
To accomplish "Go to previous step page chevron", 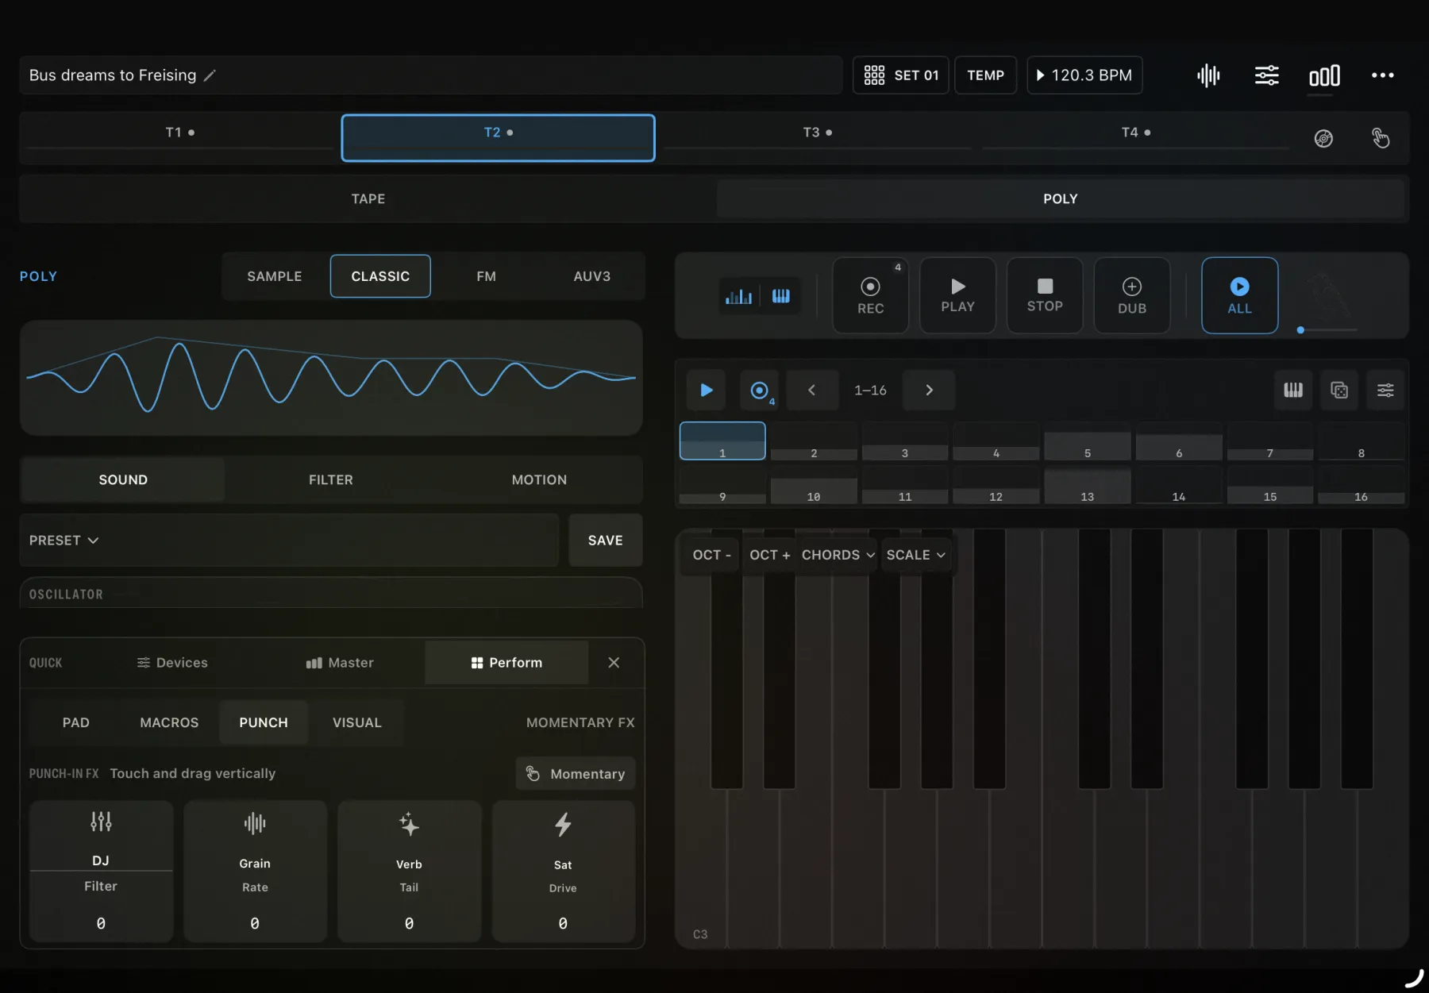I will 811,390.
